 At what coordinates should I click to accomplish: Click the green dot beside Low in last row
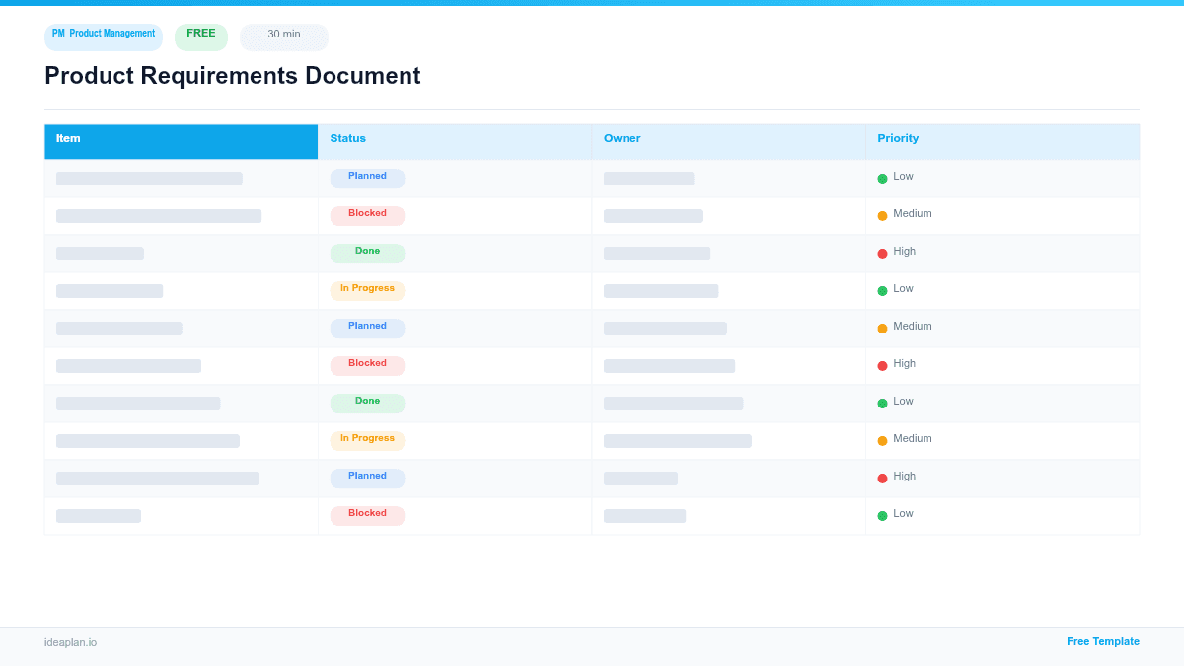pos(883,514)
